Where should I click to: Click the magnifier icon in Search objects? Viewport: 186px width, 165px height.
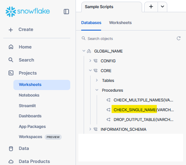(x=84, y=38)
